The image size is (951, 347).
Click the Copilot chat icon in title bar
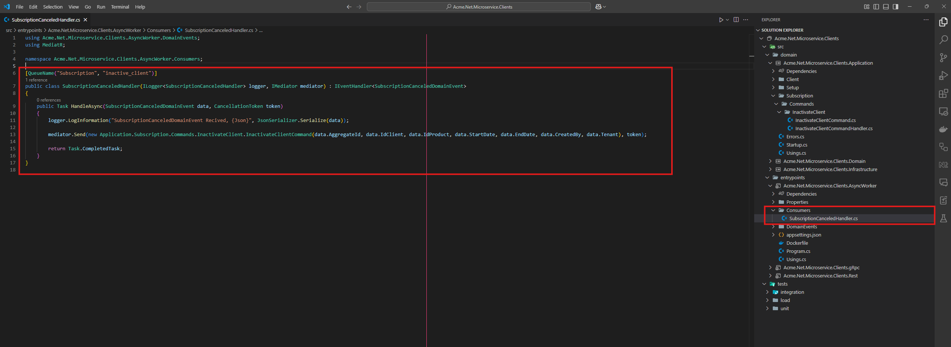click(x=598, y=7)
